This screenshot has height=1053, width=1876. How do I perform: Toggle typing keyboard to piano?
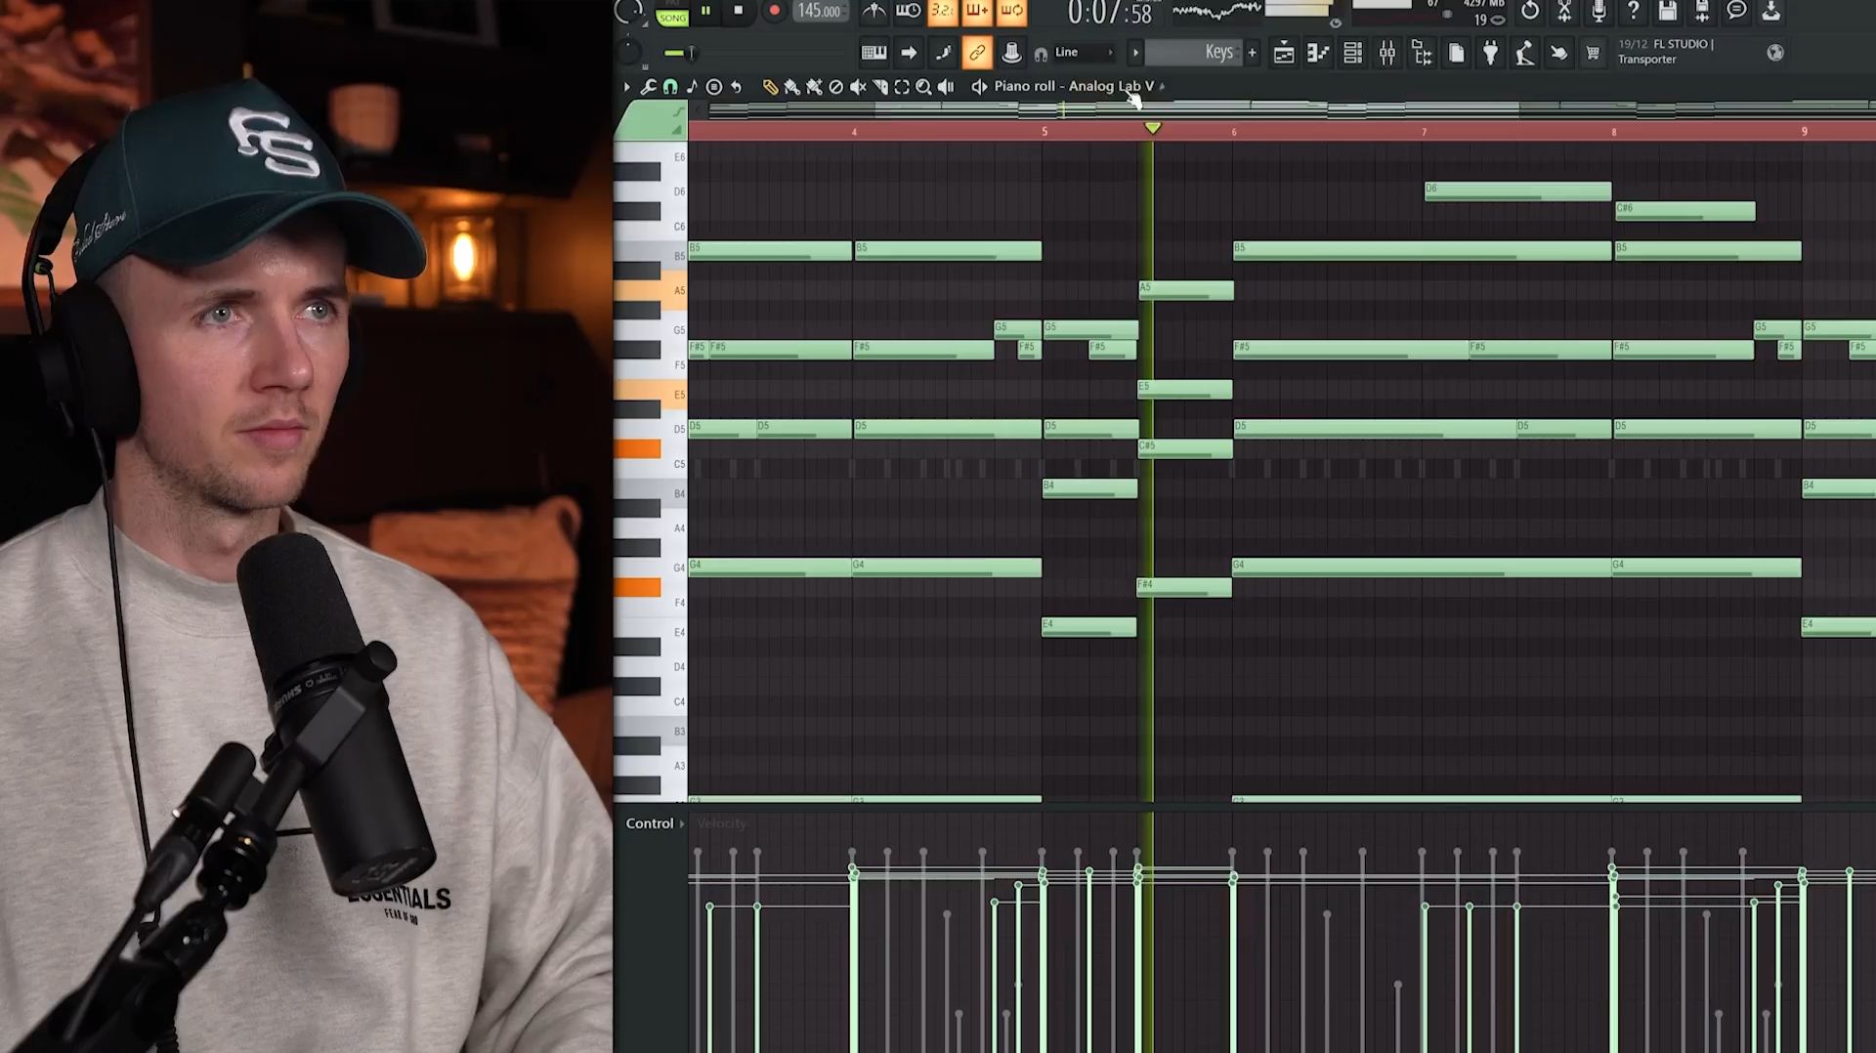(x=874, y=53)
